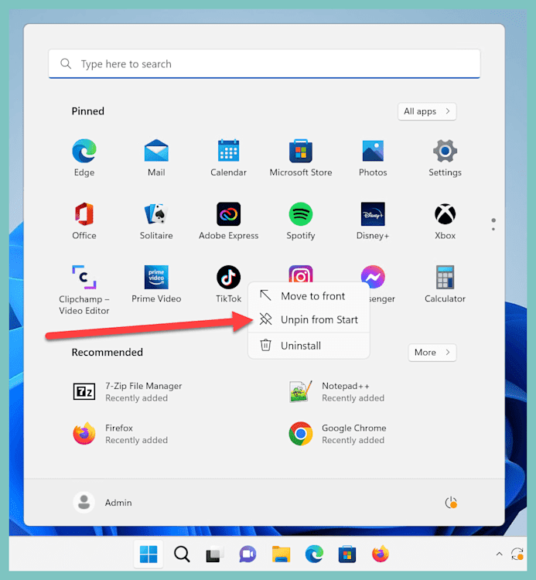Go to next pinned page via dots

(x=493, y=229)
